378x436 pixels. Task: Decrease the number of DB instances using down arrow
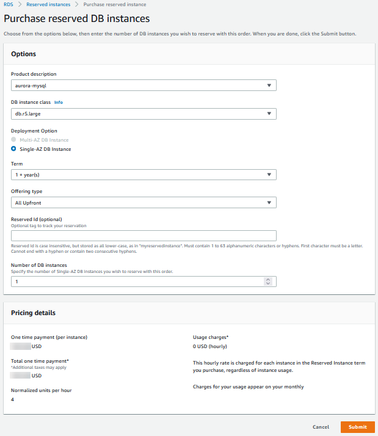[267, 284]
